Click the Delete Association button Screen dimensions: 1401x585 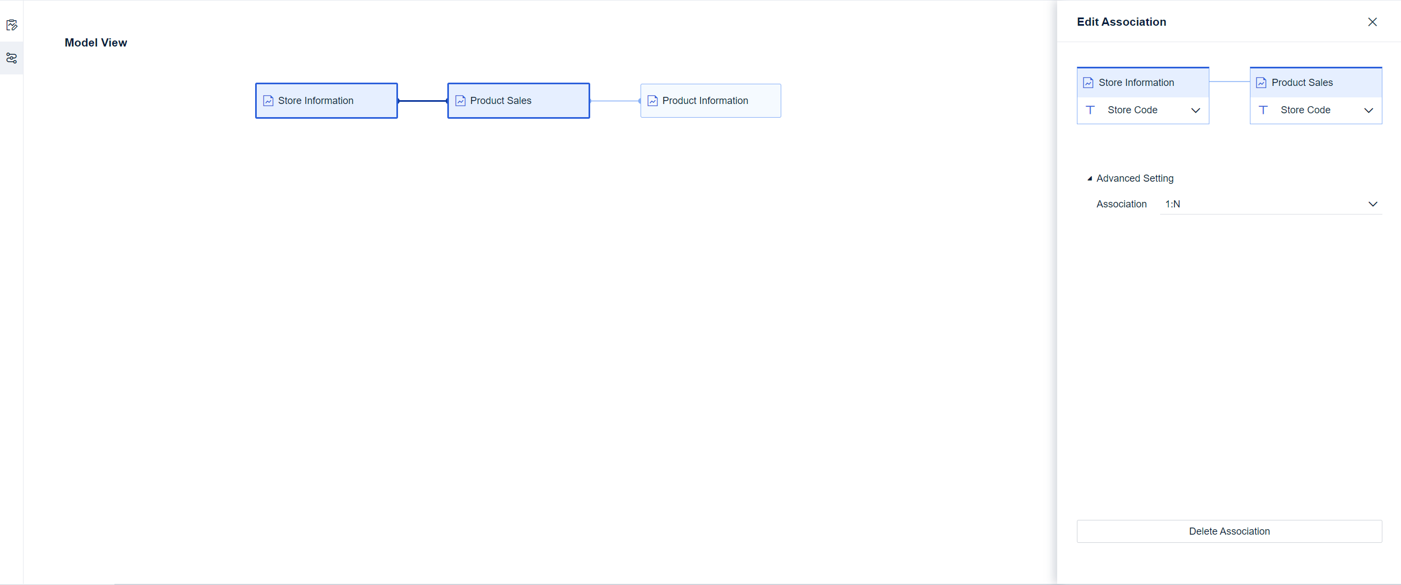[x=1229, y=531]
